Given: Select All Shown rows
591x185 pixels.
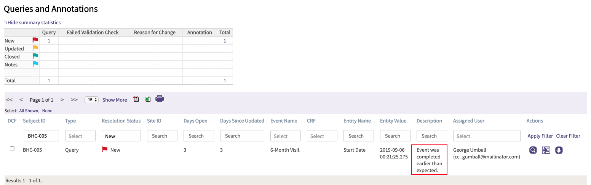Looking at the screenshot, I should point(29,111).
